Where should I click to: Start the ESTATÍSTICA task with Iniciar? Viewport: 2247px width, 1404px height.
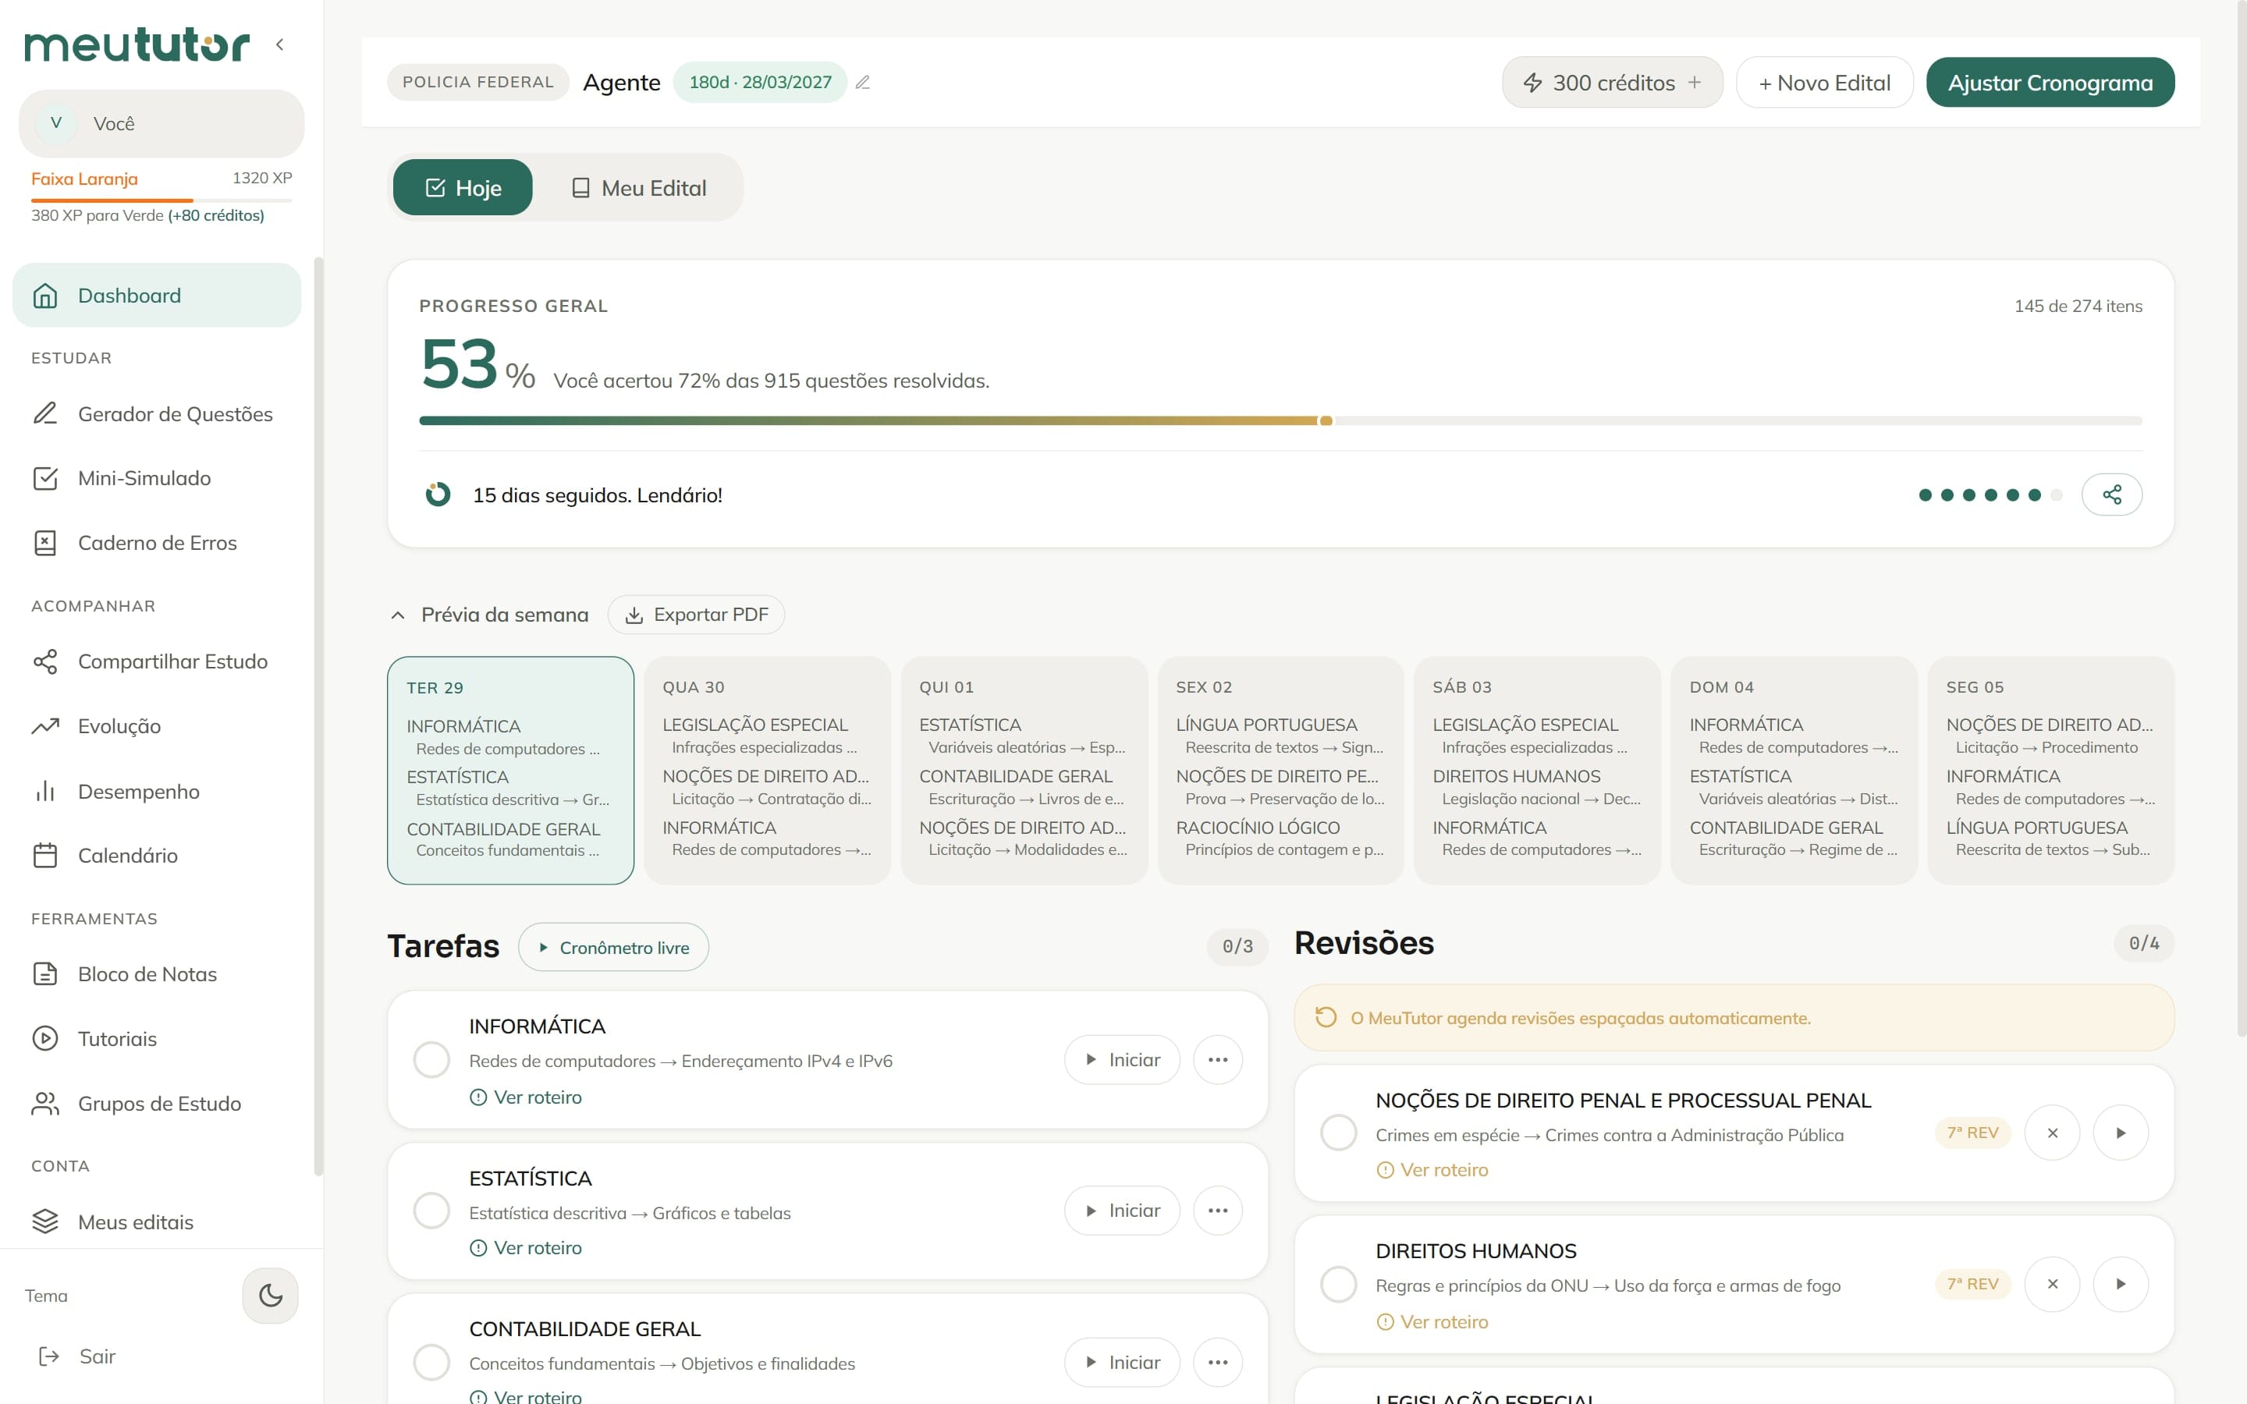pyautogui.click(x=1122, y=1210)
